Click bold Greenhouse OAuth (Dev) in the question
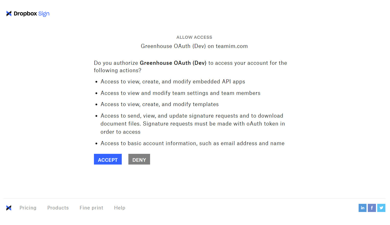 pos(173,63)
